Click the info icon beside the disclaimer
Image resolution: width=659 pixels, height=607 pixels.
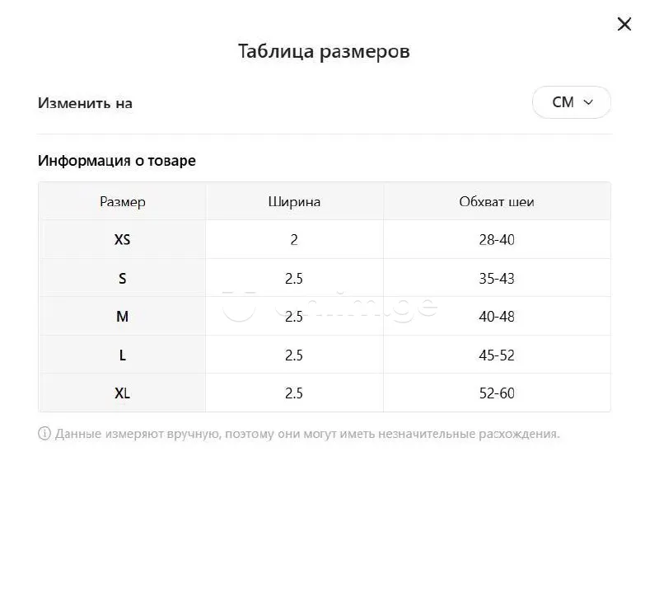(44, 433)
